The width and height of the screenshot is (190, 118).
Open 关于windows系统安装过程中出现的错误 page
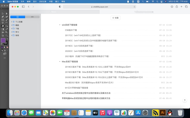click(86, 93)
